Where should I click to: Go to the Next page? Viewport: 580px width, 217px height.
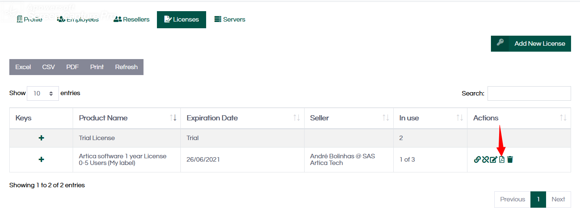coord(558,199)
